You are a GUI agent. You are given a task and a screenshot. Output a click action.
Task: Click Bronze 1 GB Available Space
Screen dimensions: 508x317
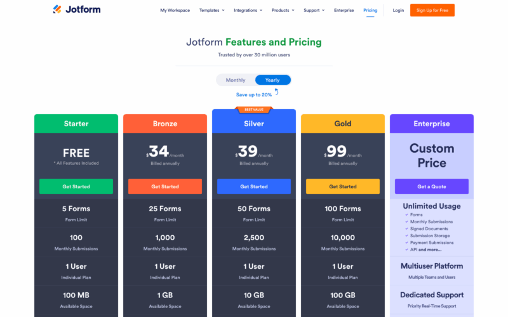coord(165,300)
